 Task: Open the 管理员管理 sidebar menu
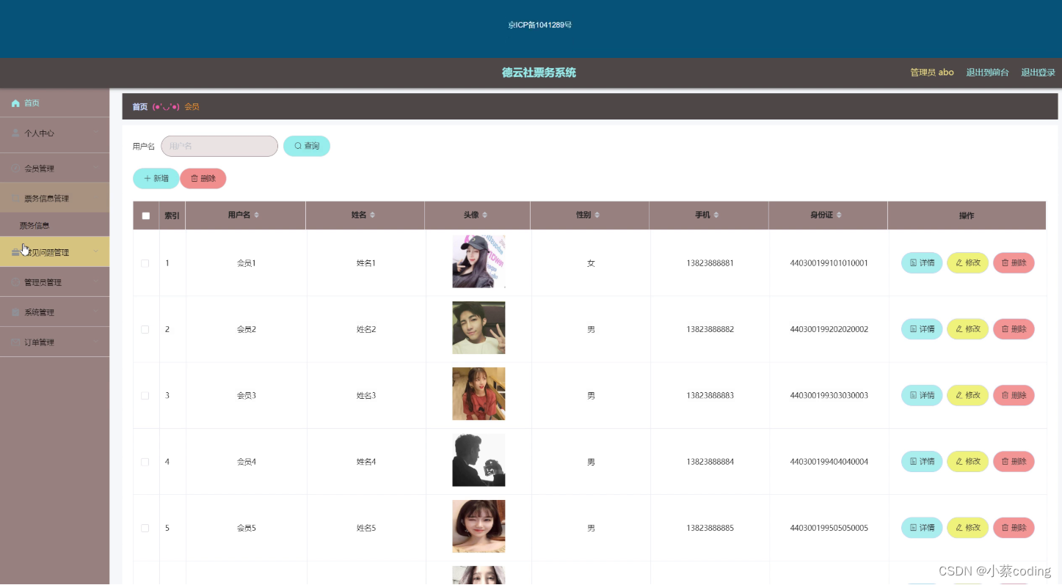click(x=54, y=282)
